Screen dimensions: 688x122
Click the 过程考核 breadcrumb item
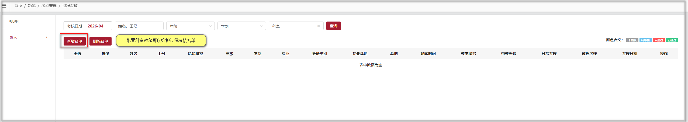[x=70, y=6]
